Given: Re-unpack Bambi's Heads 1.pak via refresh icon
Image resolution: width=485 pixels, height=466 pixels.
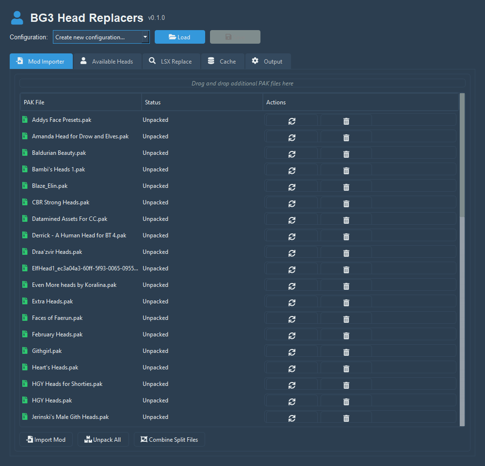Looking at the screenshot, I should 291,170.
